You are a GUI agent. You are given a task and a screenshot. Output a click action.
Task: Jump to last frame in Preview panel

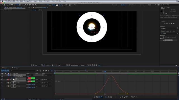click(174, 24)
